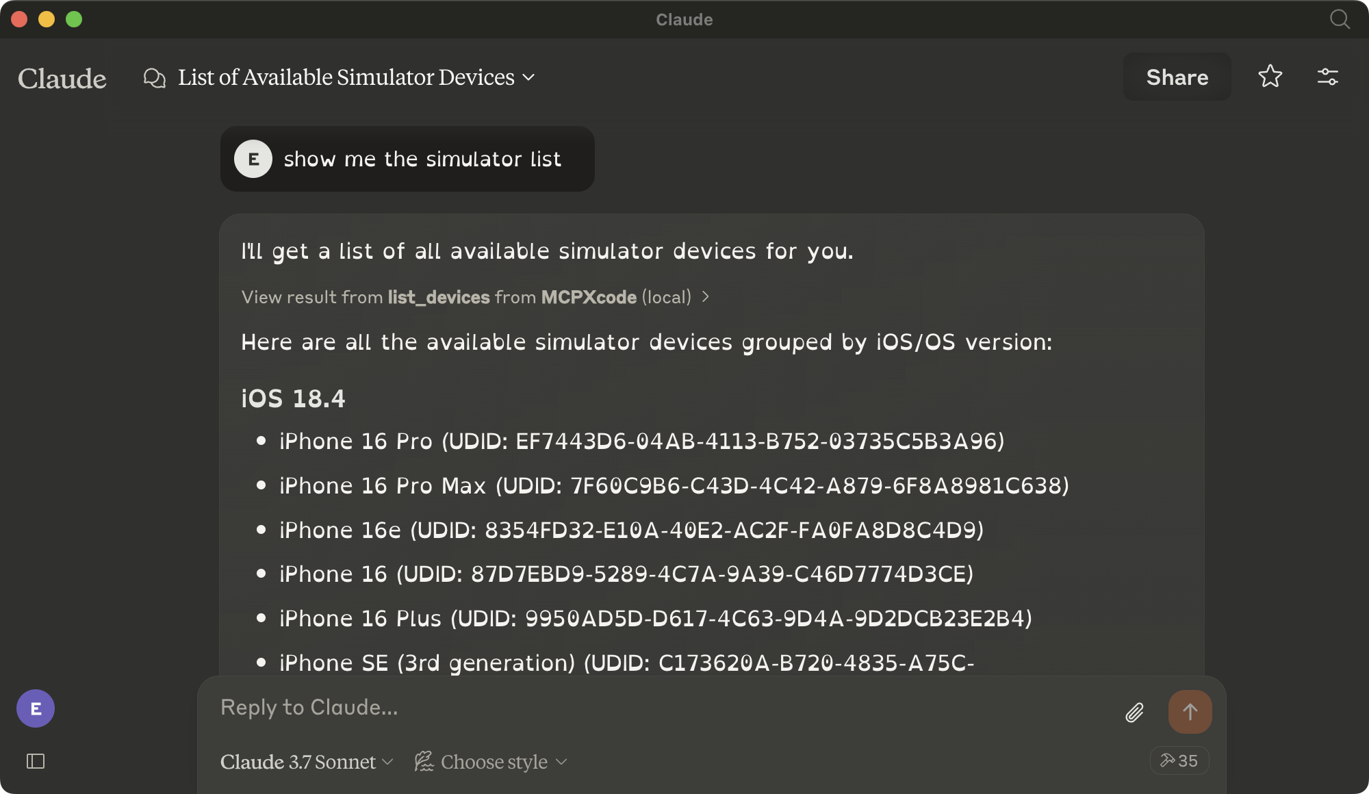Toggle the sidebar panel icon
This screenshot has height=794, width=1369.
(x=36, y=761)
